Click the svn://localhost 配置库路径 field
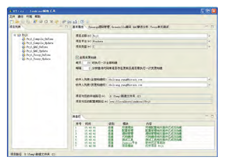The image size is (227, 163). pos(161,102)
